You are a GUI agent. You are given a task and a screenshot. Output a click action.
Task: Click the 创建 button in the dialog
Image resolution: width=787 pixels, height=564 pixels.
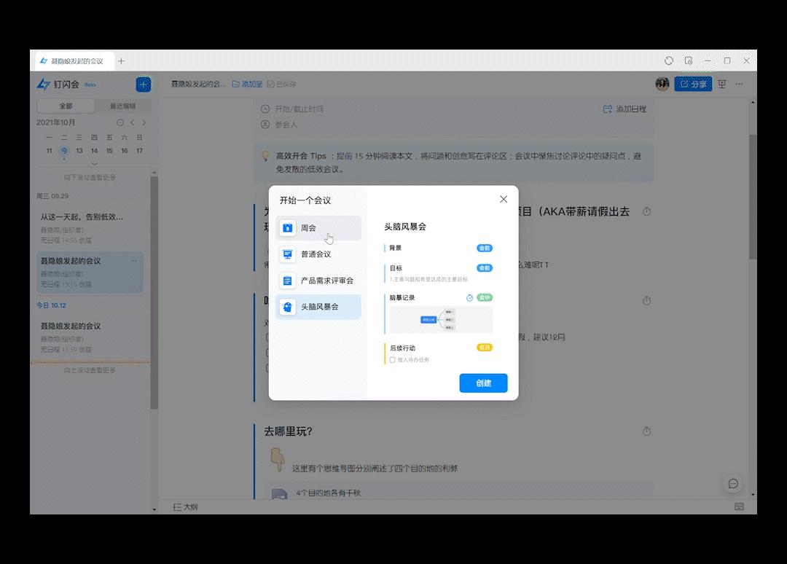483,383
